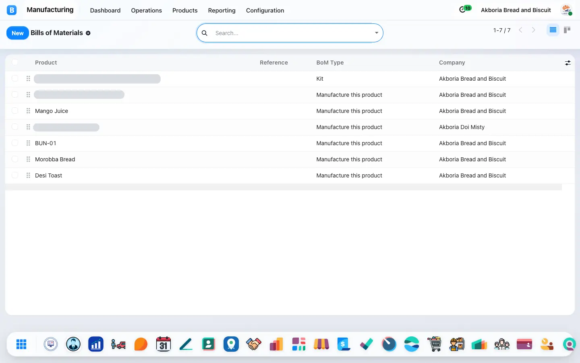Screen dimensions: 580x363
Task: Open the user avatar menu
Action: pos(566,10)
